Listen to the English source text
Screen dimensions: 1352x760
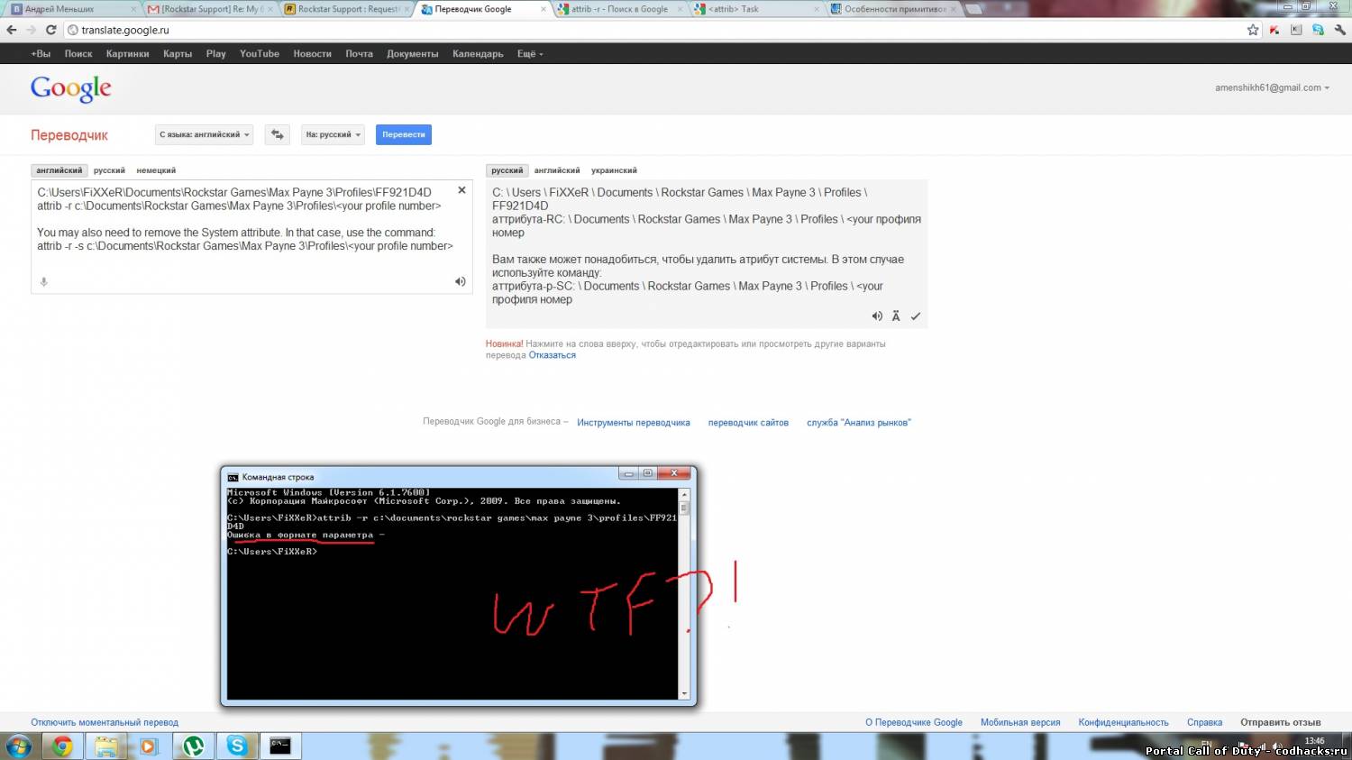(x=460, y=281)
